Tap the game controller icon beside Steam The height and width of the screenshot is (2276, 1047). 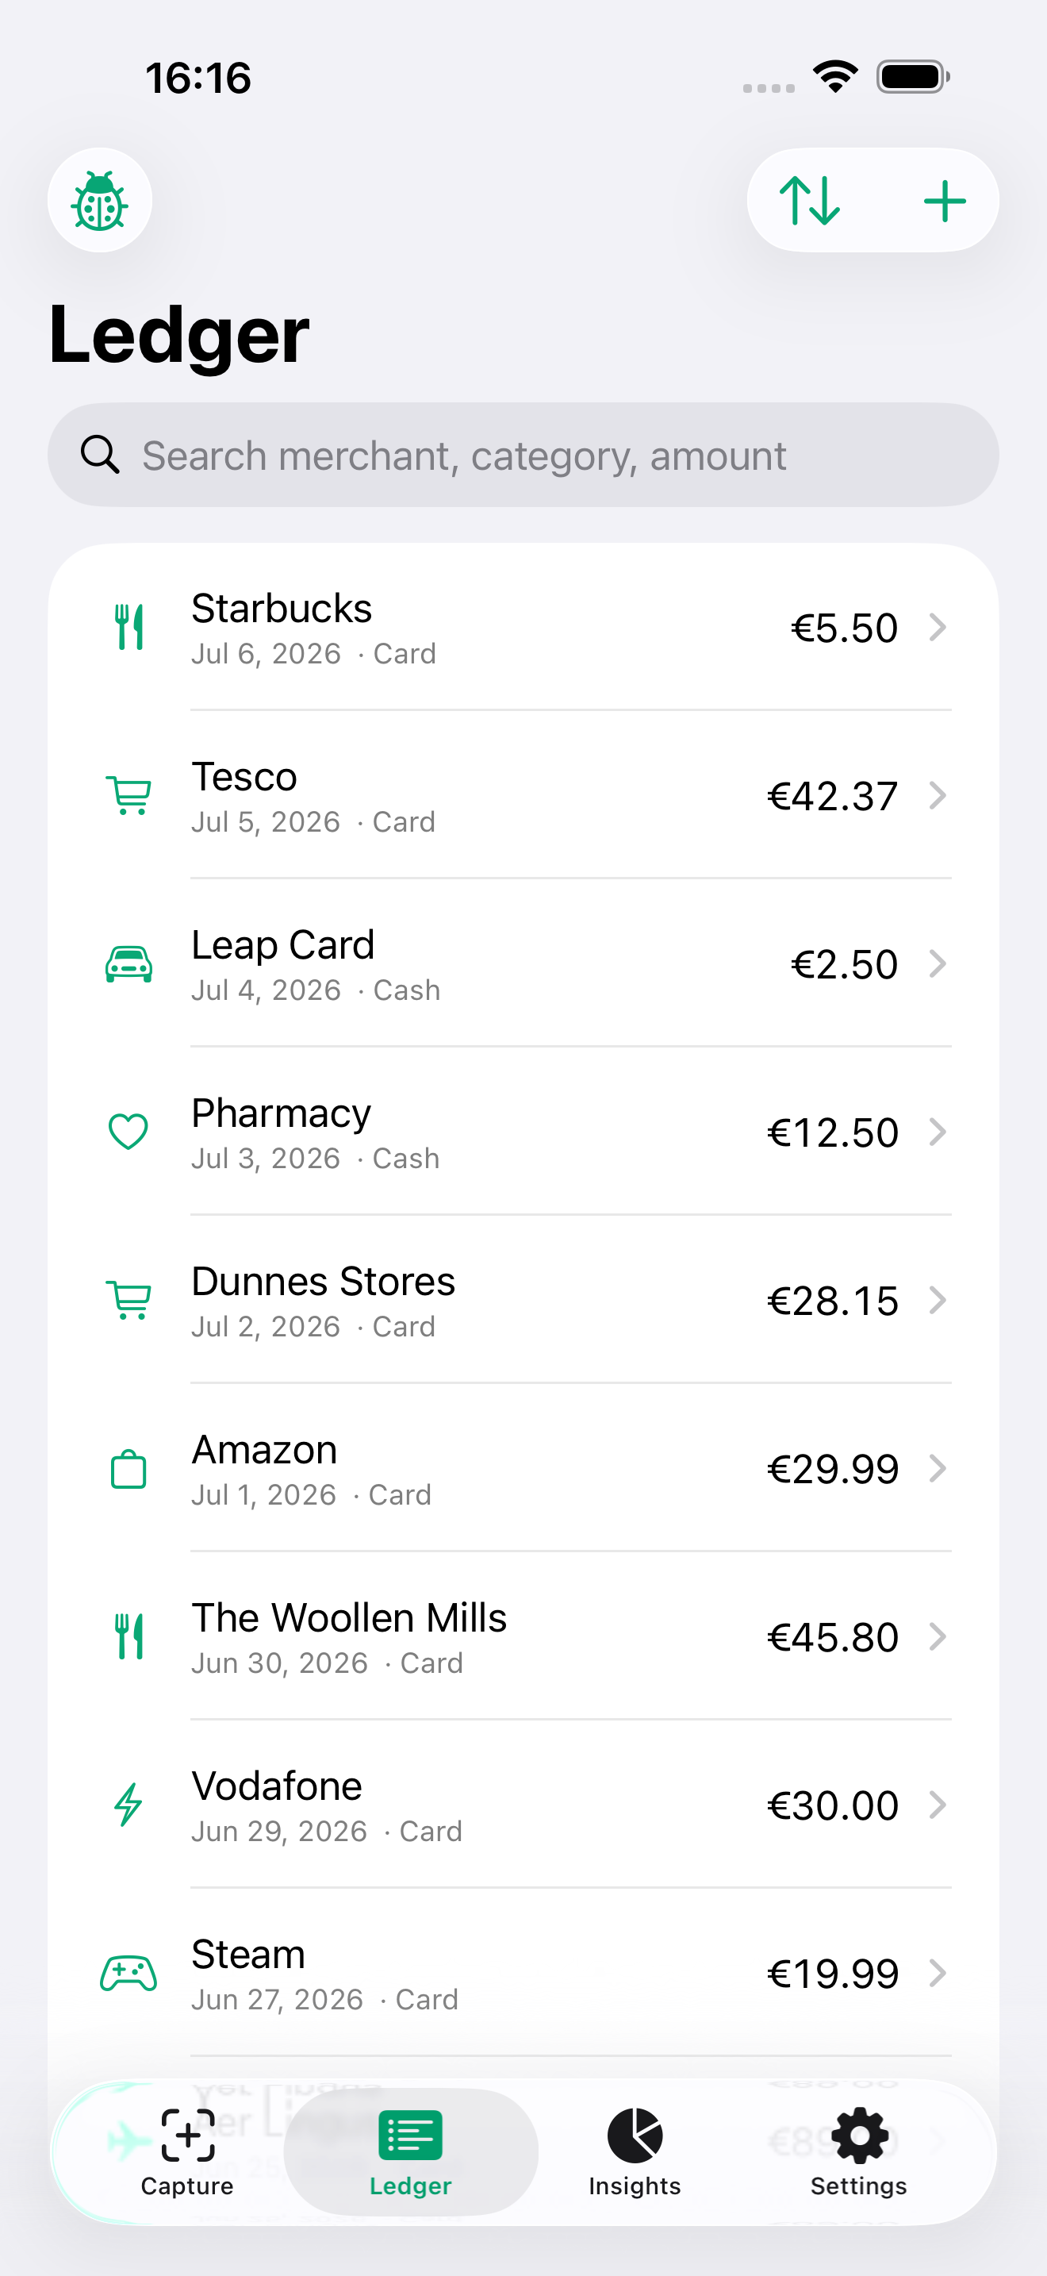(128, 1973)
